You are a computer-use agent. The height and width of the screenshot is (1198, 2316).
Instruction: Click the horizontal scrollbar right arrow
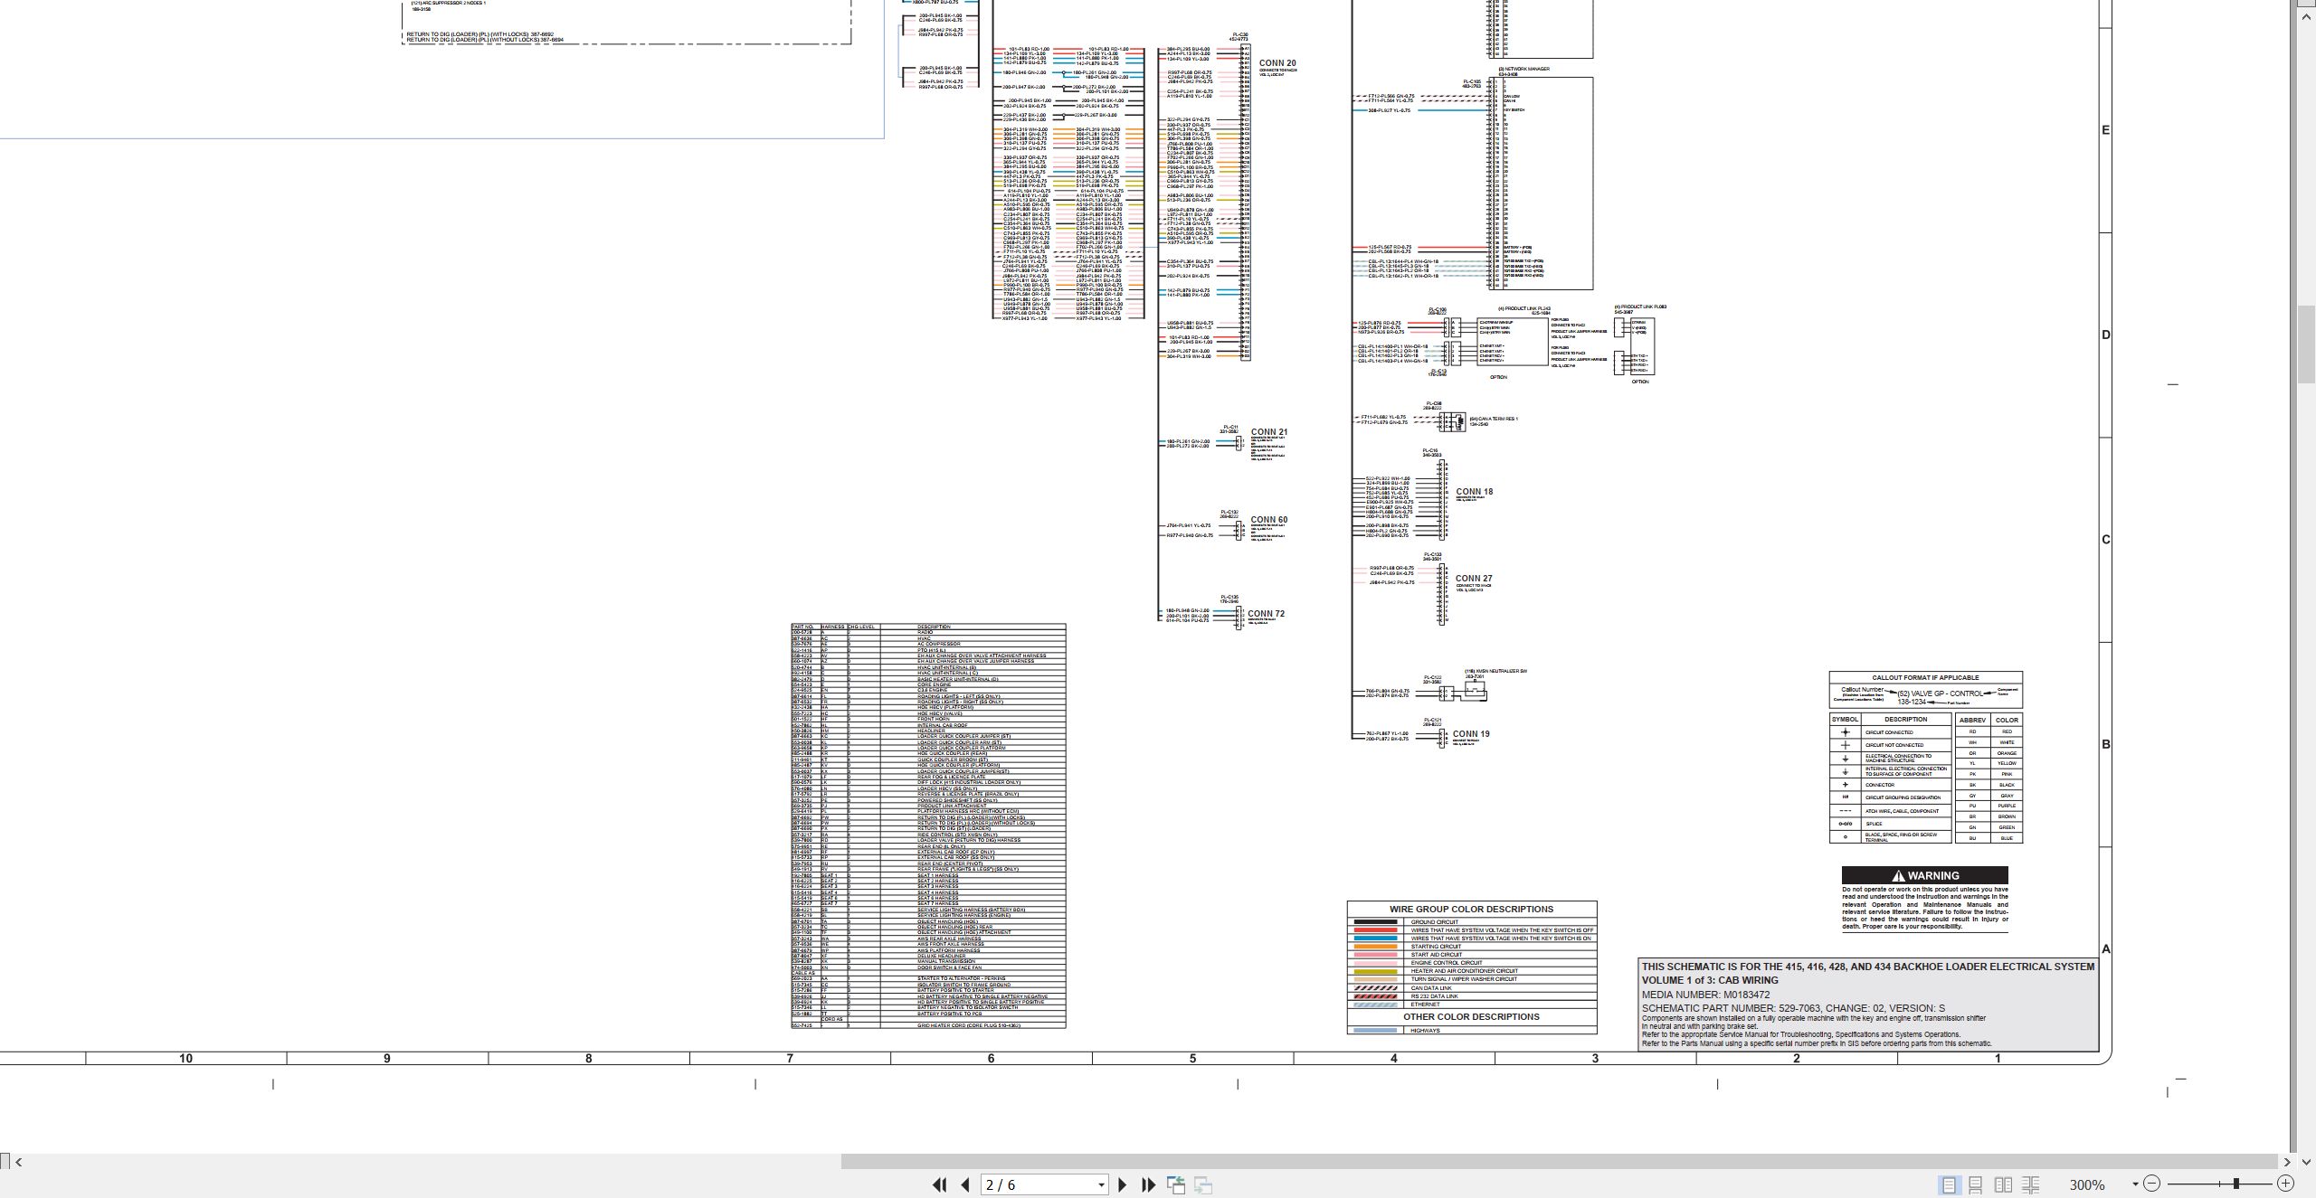(x=2286, y=1162)
